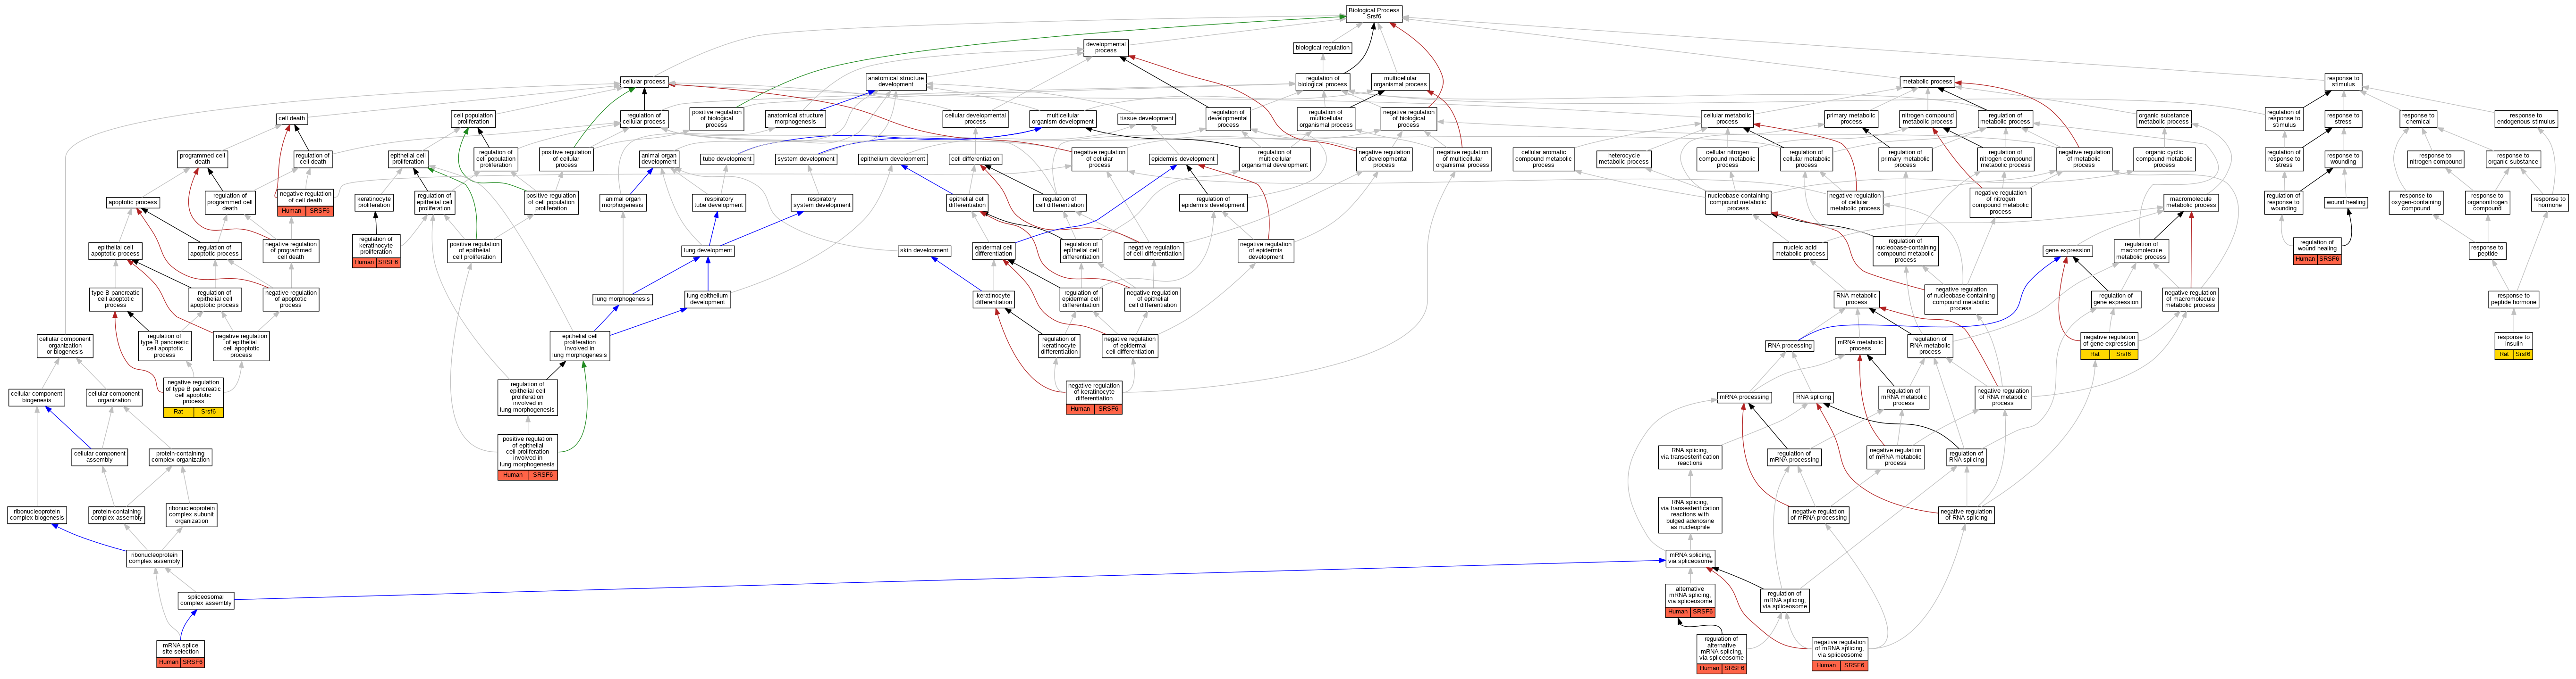Click 'negative regulation of keratinocyte differentiation' node
The image size is (2576, 679).
point(1094,391)
